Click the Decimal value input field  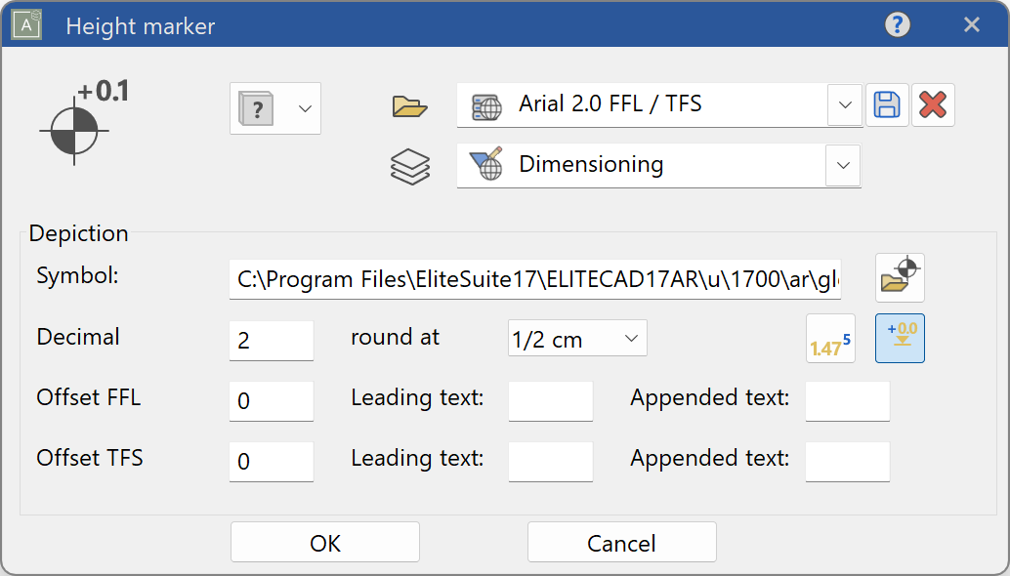(x=271, y=341)
